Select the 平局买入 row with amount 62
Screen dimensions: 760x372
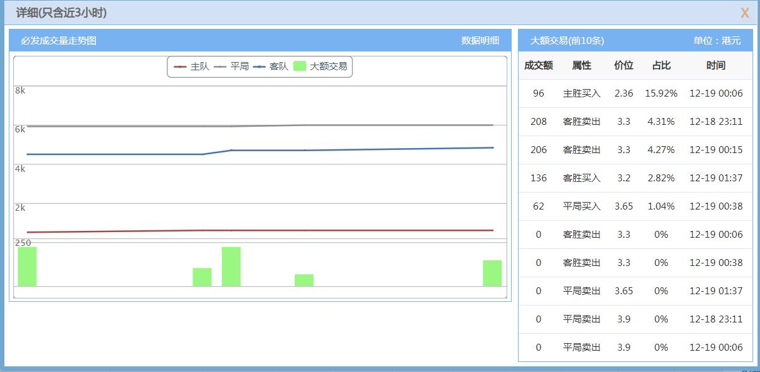[634, 206]
